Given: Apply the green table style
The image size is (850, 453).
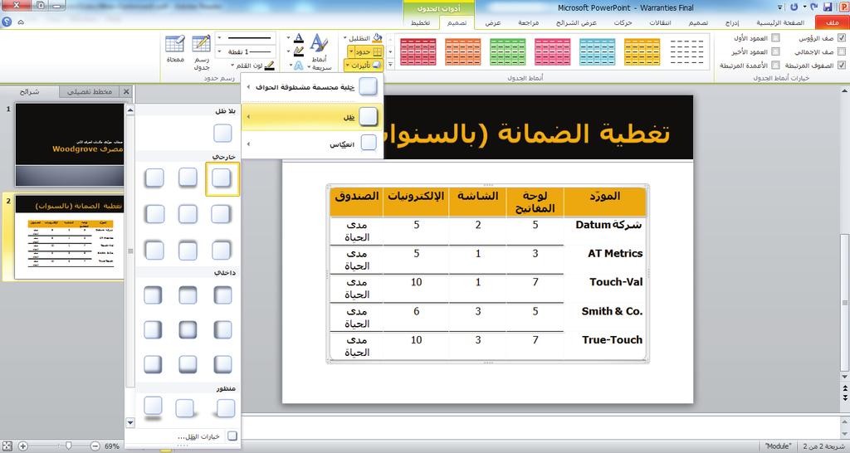Looking at the screenshot, I should point(507,52).
